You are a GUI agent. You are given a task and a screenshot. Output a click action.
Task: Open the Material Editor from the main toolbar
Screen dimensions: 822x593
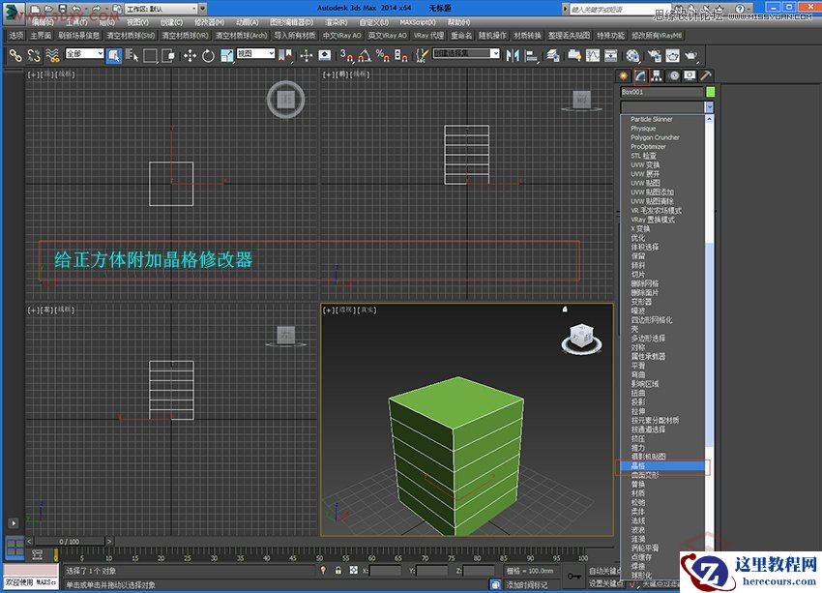click(631, 58)
